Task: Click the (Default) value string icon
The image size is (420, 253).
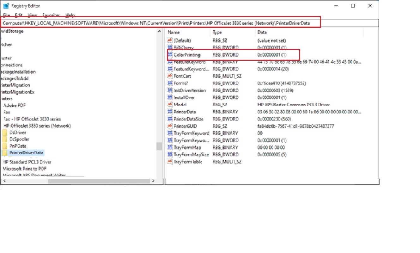Action: coord(170,40)
